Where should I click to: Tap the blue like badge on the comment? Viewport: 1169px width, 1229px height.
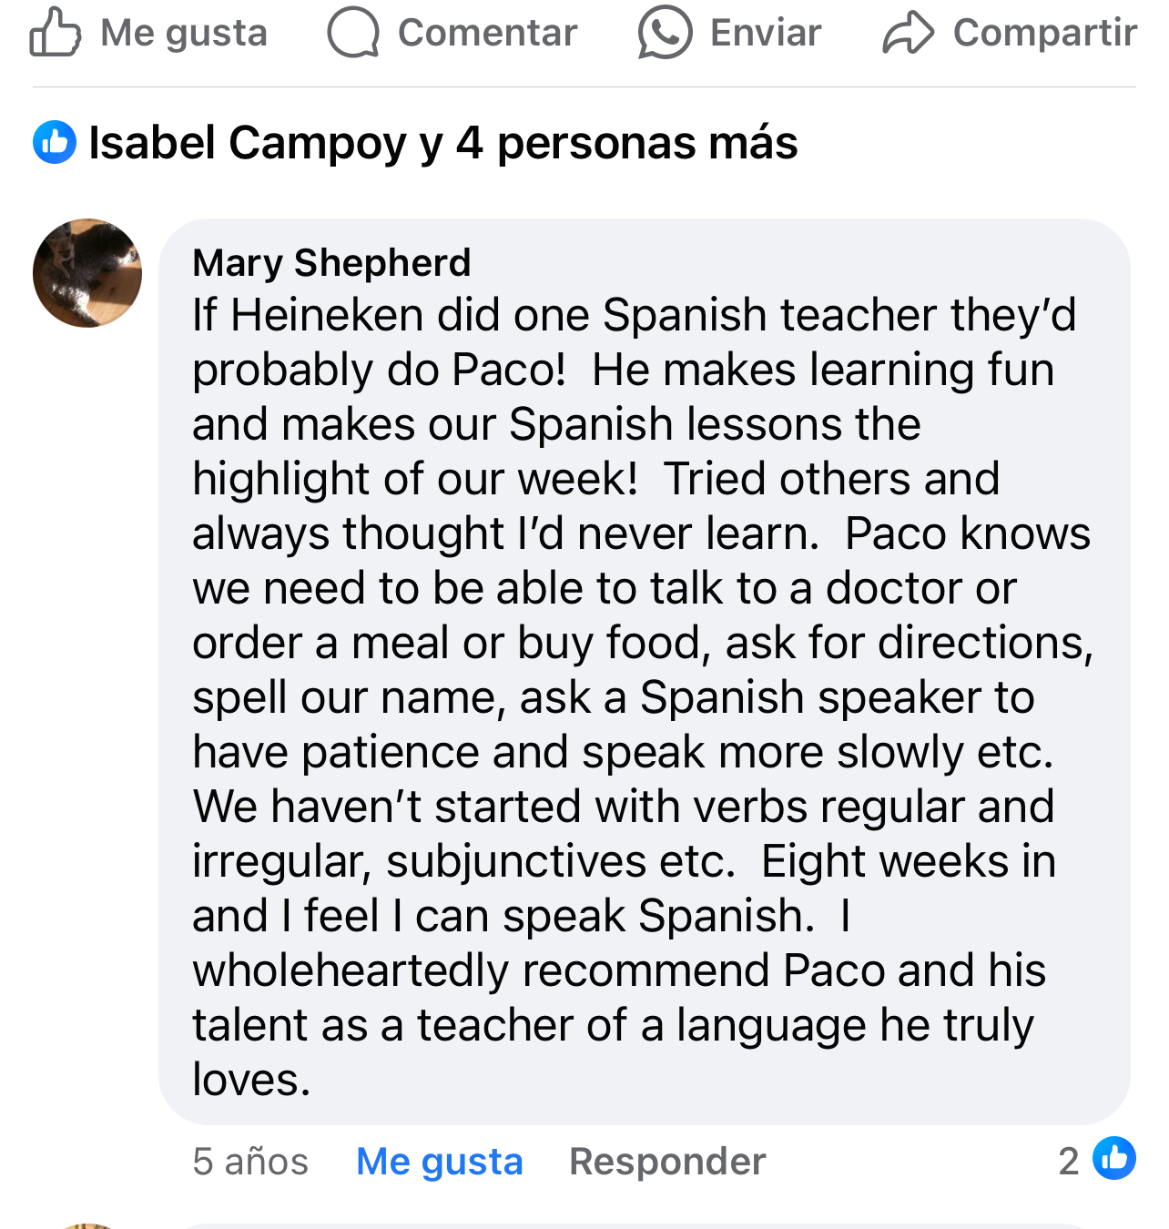pos(1114,1159)
